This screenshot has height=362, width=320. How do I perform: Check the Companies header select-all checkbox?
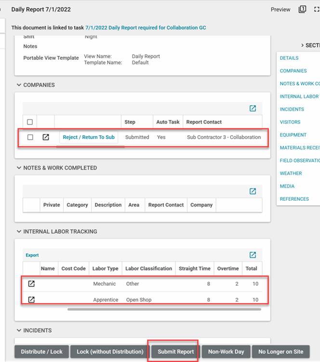30,122
